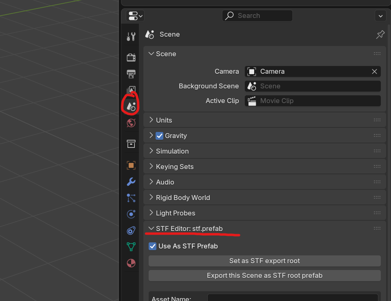Open the Output properties tab

131,74
